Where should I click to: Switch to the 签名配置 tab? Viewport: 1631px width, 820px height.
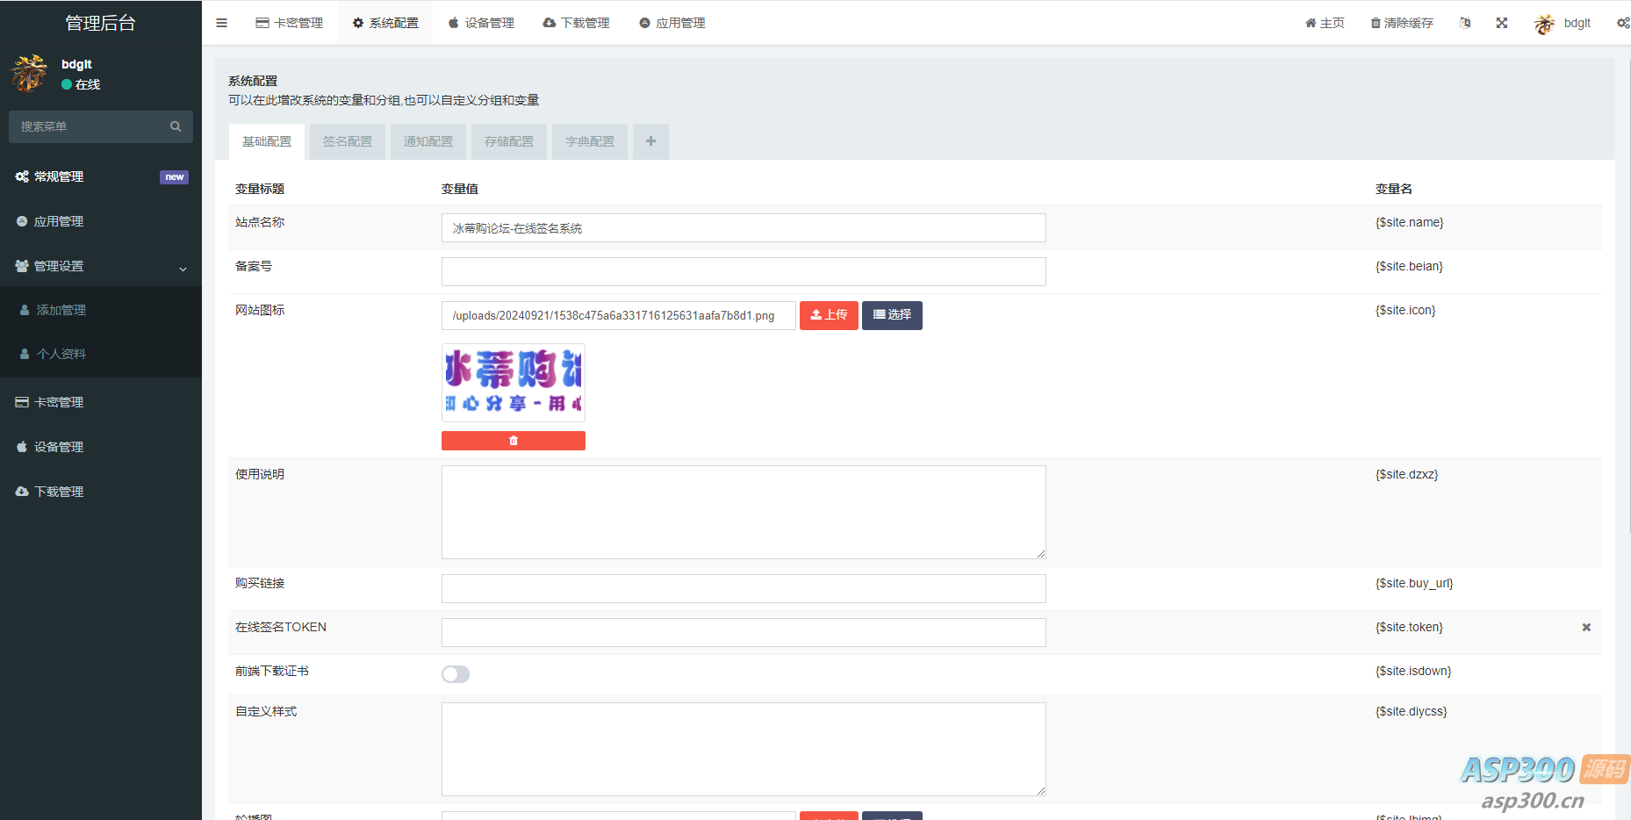(348, 141)
